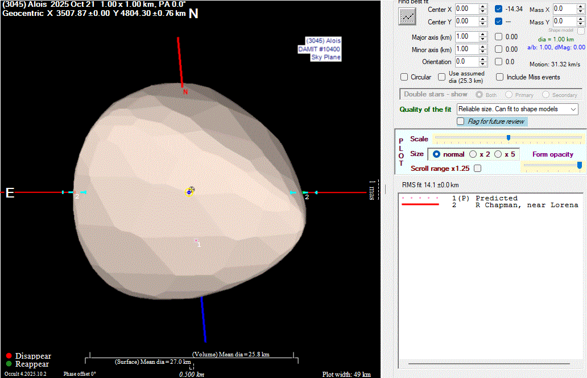The height and width of the screenshot is (378, 587).
Task: Click the Scale slider handle
Action: pyautogui.click(x=508, y=137)
